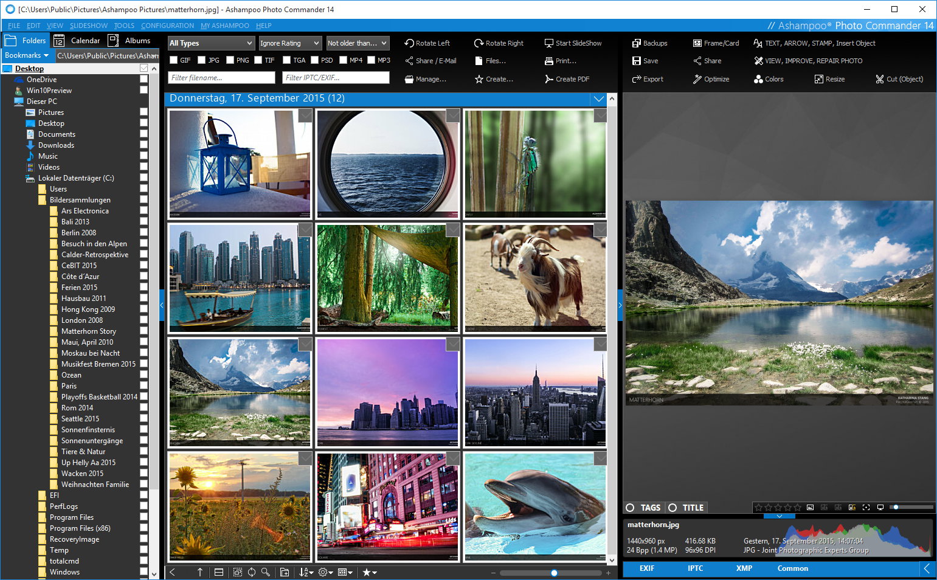Toggle the MP3 filter checkbox
937x580 pixels.
click(371, 60)
